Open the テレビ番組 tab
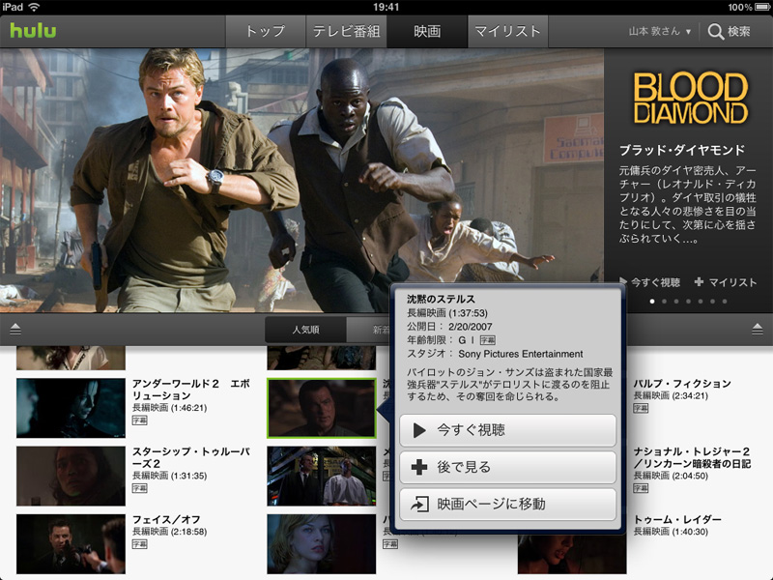773x580 pixels. (x=346, y=31)
